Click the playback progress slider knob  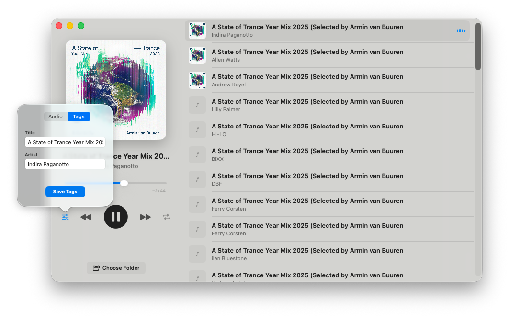tap(124, 184)
